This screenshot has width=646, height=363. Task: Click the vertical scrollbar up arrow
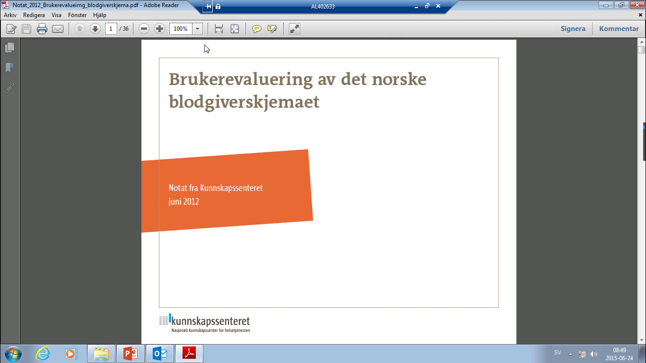tap(641, 42)
